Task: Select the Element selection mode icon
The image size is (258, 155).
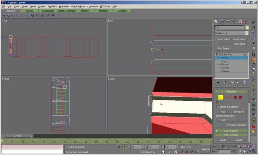Action: [x=240, y=97]
